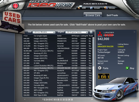Go to page 2 of listings
The height and width of the screenshot is (102, 139).
coord(44,99)
